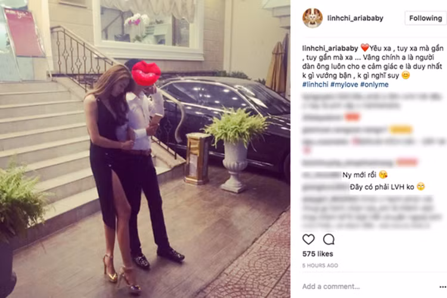Click the blurred username beside 'Ny mới rồi'
447x298 pixels.
322,175
